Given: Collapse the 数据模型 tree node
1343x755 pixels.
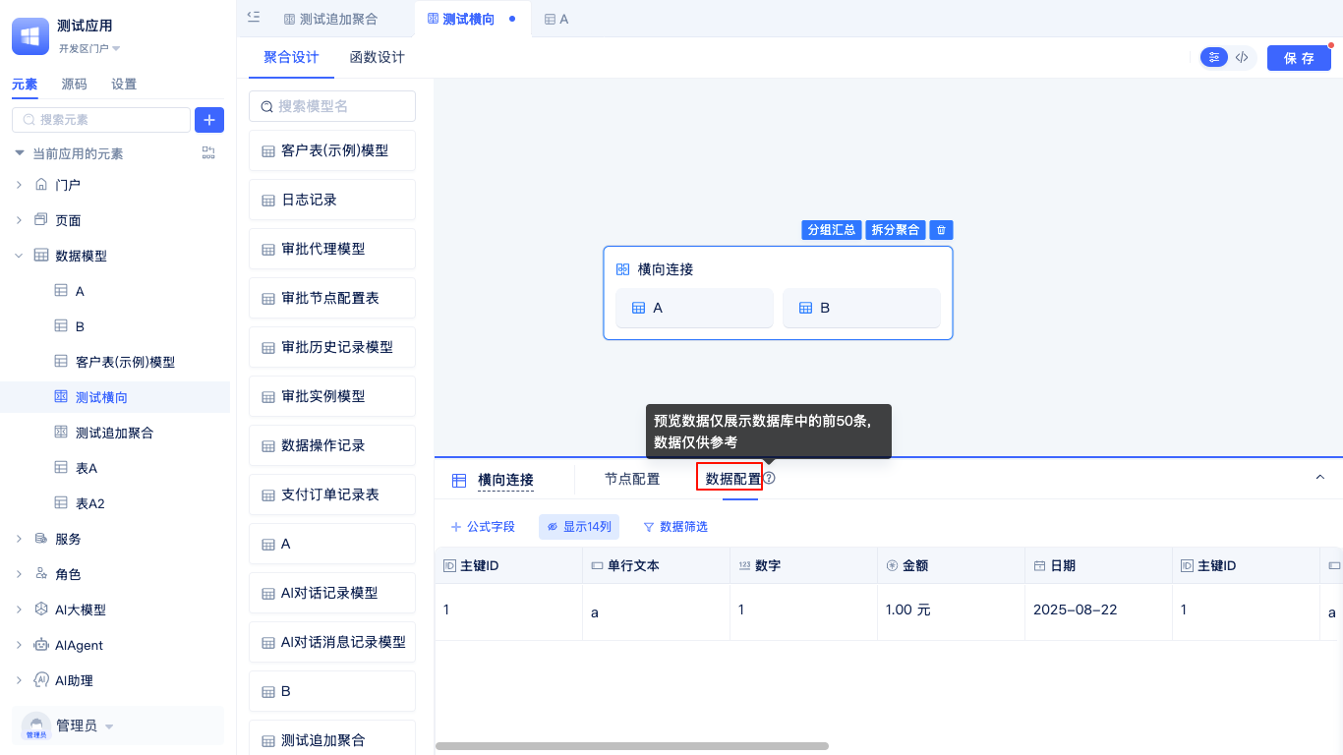Looking at the screenshot, I should coord(19,256).
